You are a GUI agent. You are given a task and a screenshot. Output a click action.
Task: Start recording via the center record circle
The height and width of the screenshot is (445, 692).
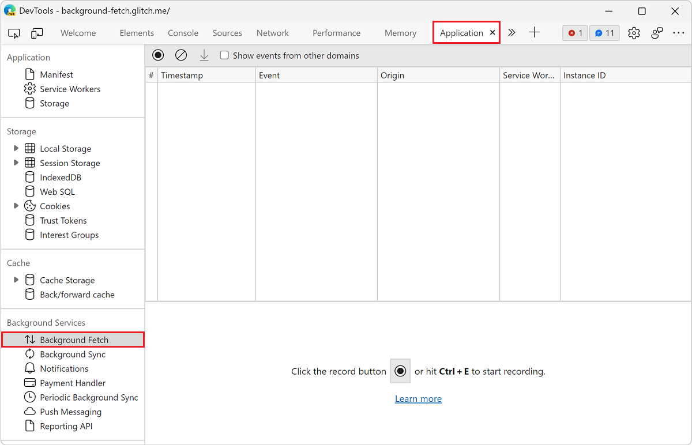pos(400,371)
